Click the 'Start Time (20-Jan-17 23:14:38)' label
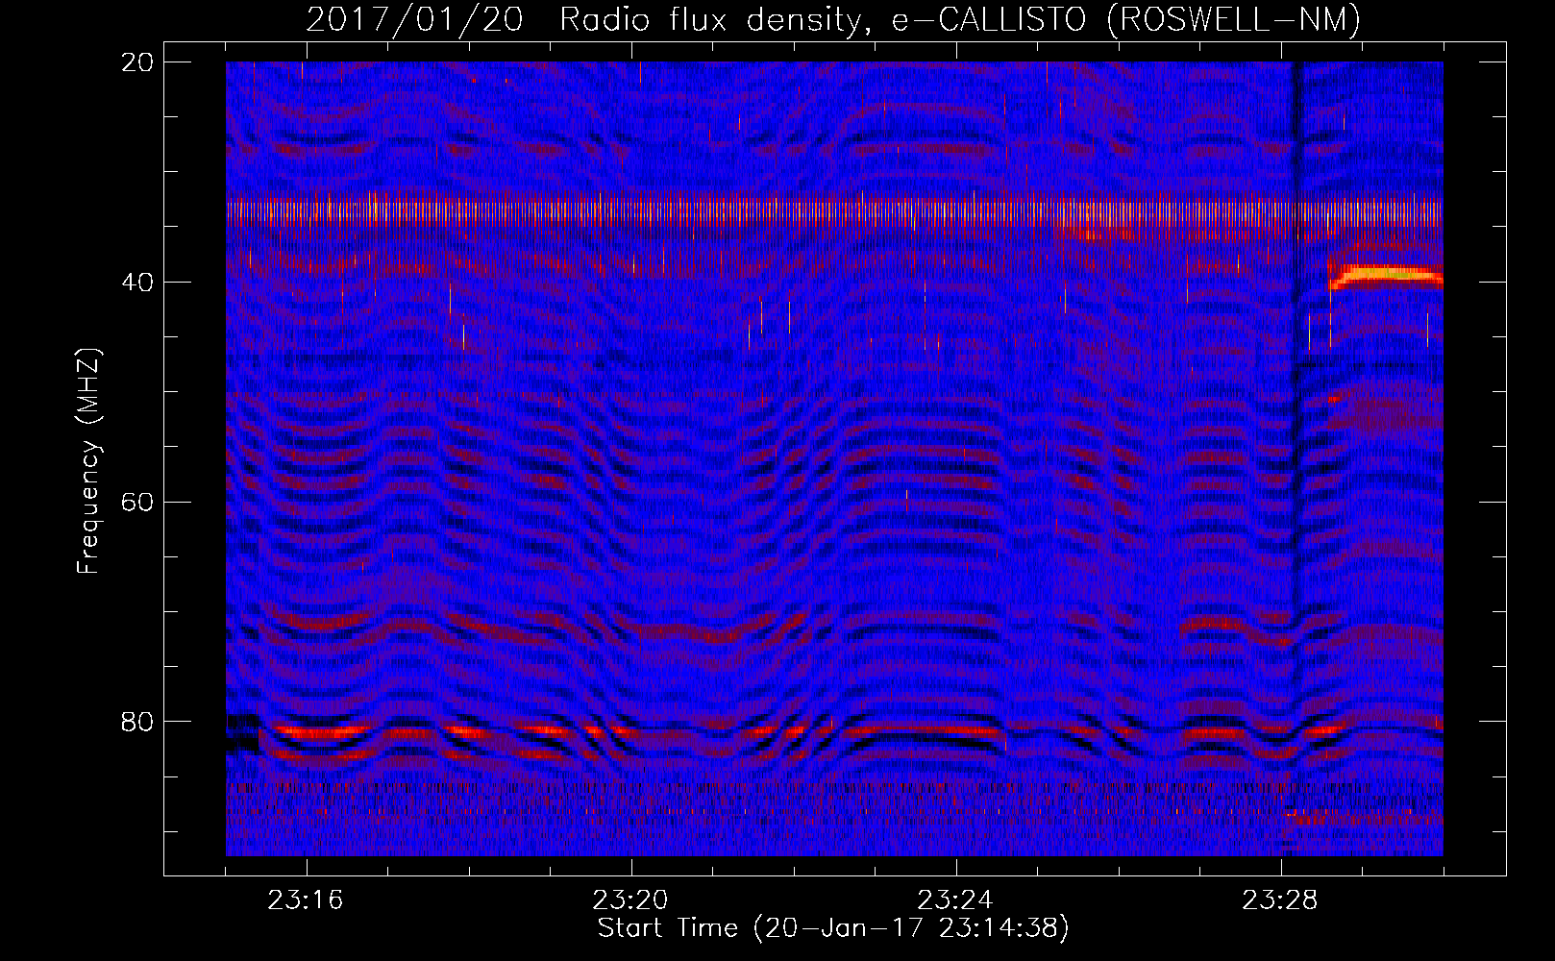This screenshot has width=1555, height=961. [833, 928]
